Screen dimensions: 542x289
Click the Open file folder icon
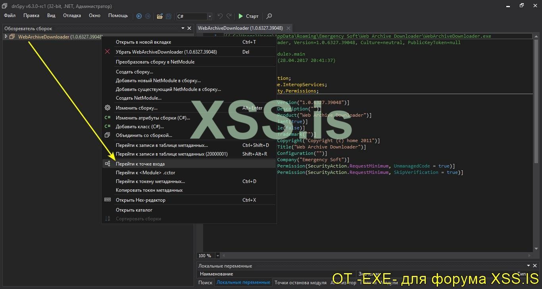click(x=160, y=16)
